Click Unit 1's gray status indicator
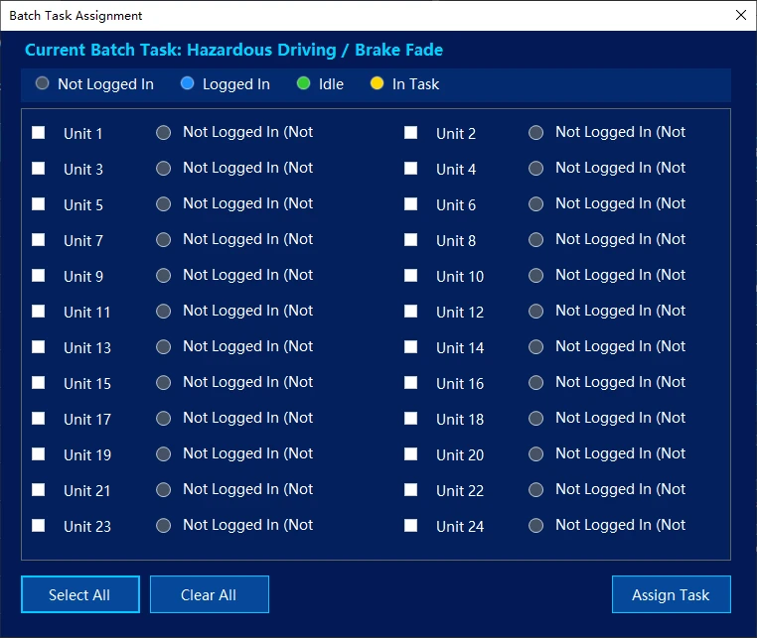Screen dimensions: 757x638 [163, 133]
